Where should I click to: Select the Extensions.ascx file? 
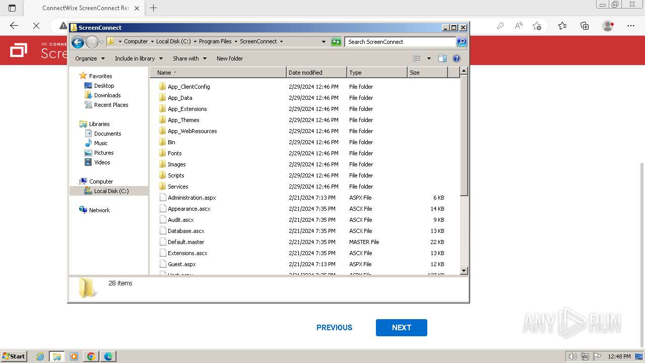pyautogui.click(x=187, y=253)
